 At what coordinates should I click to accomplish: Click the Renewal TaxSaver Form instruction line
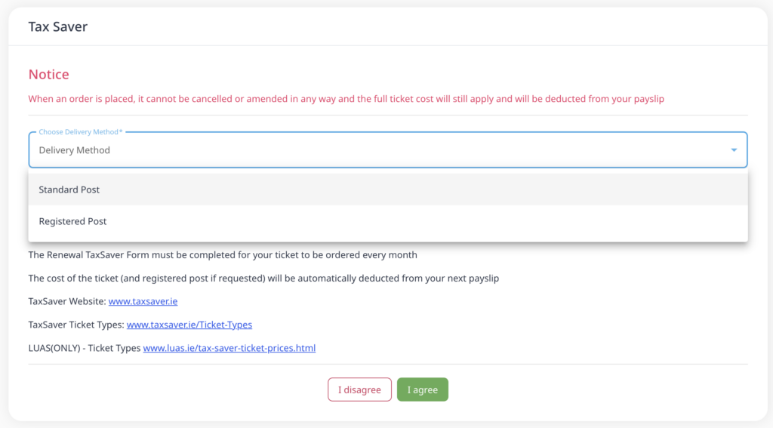point(223,255)
